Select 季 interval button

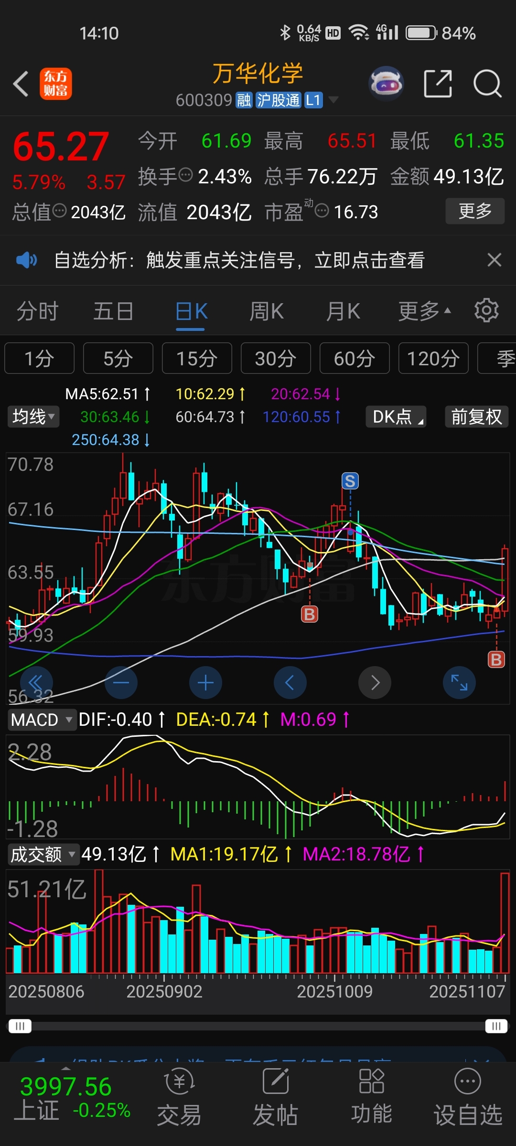tap(497, 358)
